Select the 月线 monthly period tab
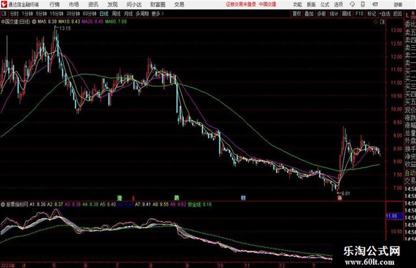The image size is (416, 268). click(x=129, y=14)
